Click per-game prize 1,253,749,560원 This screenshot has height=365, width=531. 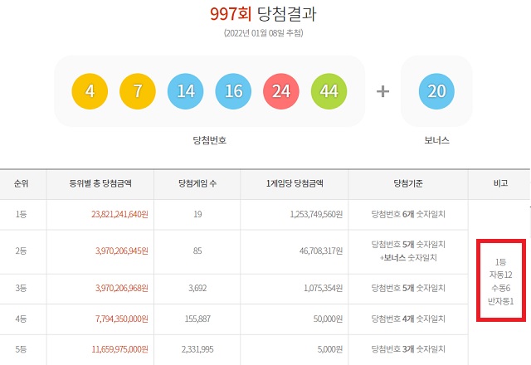(x=316, y=214)
